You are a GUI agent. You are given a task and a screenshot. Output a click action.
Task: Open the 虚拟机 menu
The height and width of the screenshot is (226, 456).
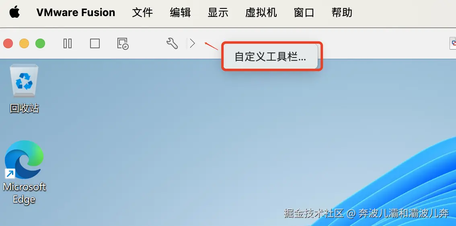[x=261, y=12]
